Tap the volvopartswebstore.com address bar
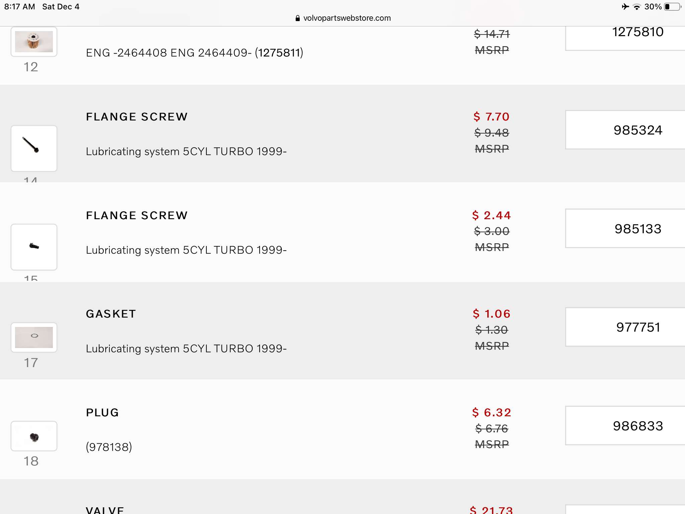The image size is (685, 514). click(347, 18)
